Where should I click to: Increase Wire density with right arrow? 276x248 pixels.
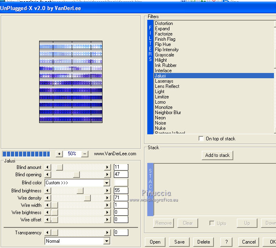click(x=107, y=198)
